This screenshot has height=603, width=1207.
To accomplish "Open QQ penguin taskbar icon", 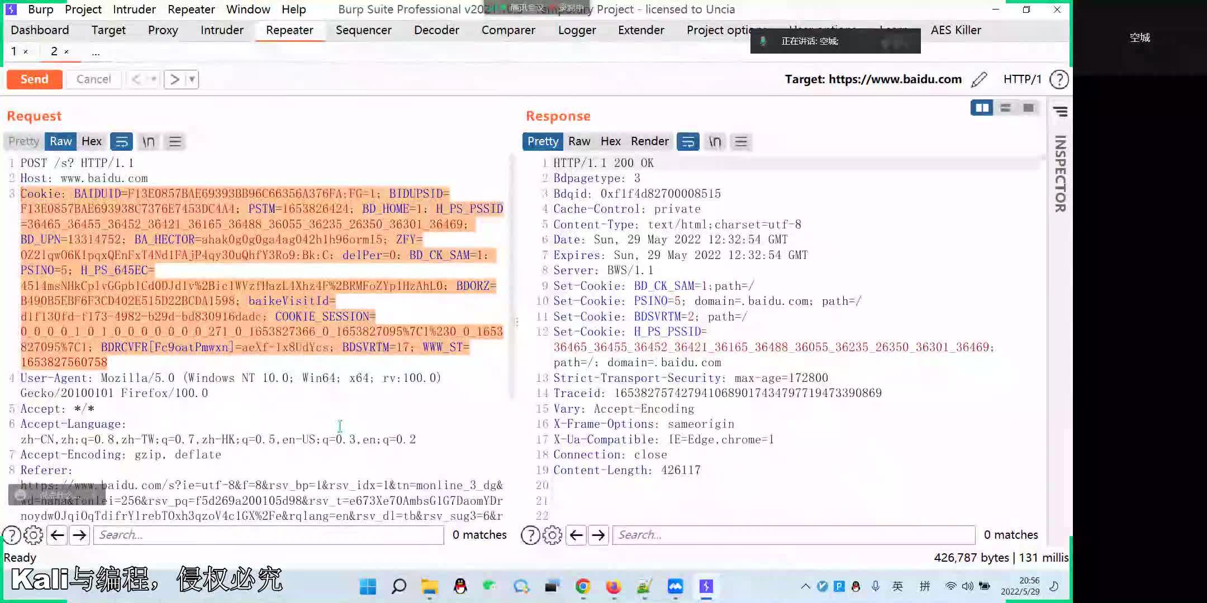I will (460, 586).
